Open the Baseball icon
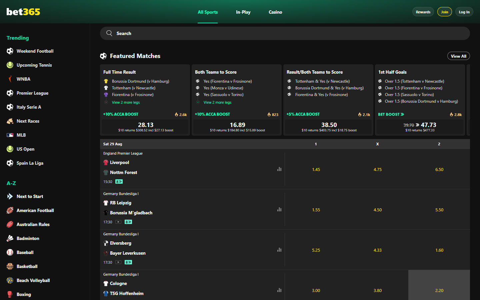Viewport: 480px width, 300px height. tap(10, 252)
